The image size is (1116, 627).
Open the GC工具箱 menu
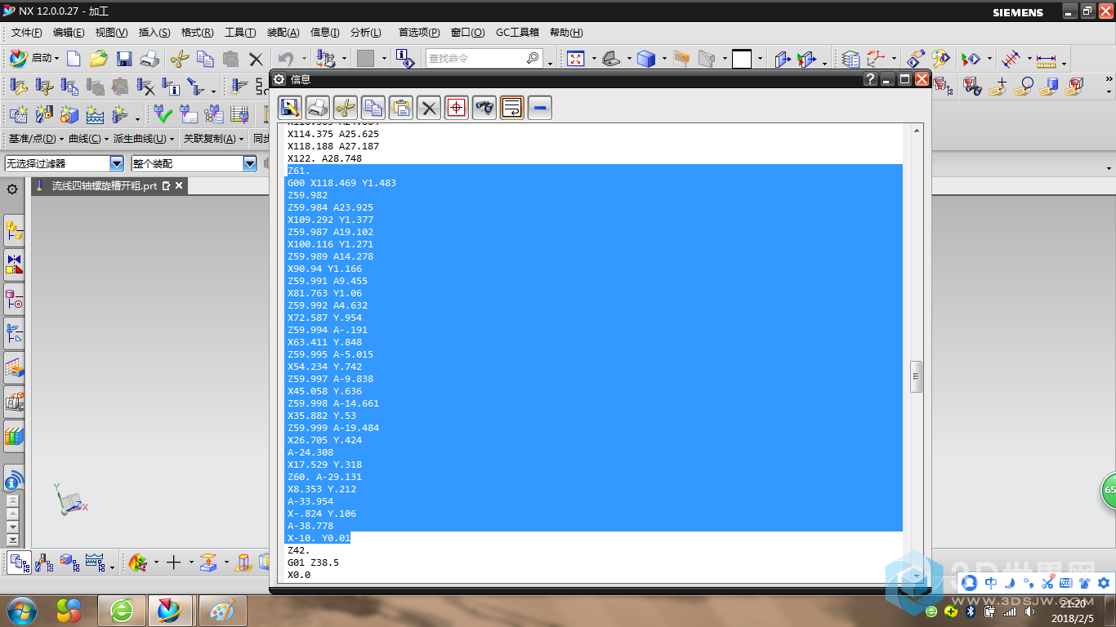[517, 33]
